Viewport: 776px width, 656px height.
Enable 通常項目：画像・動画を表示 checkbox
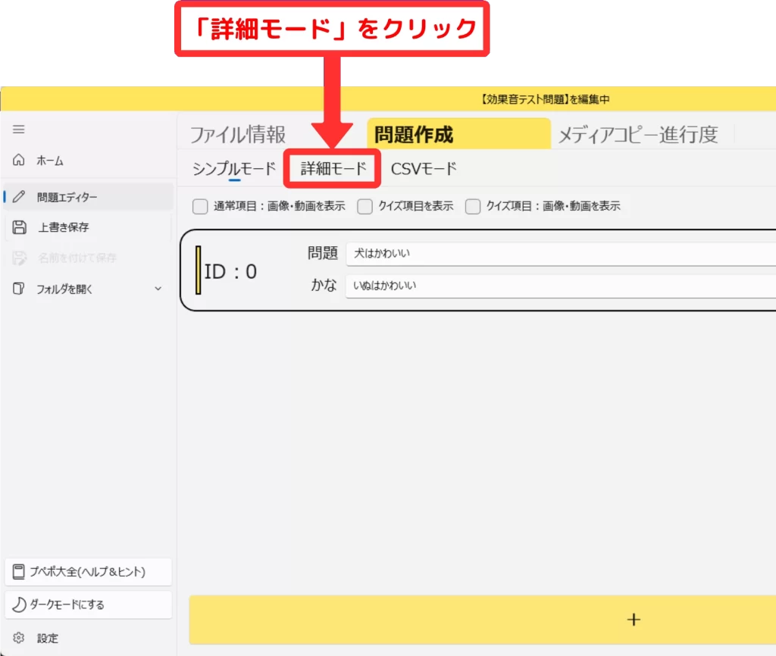click(x=200, y=207)
